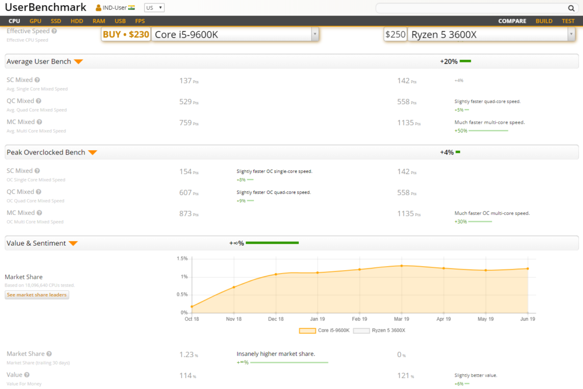Screen dimensions: 583x389
Task: Open the US country dropdown
Action: point(154,8)
